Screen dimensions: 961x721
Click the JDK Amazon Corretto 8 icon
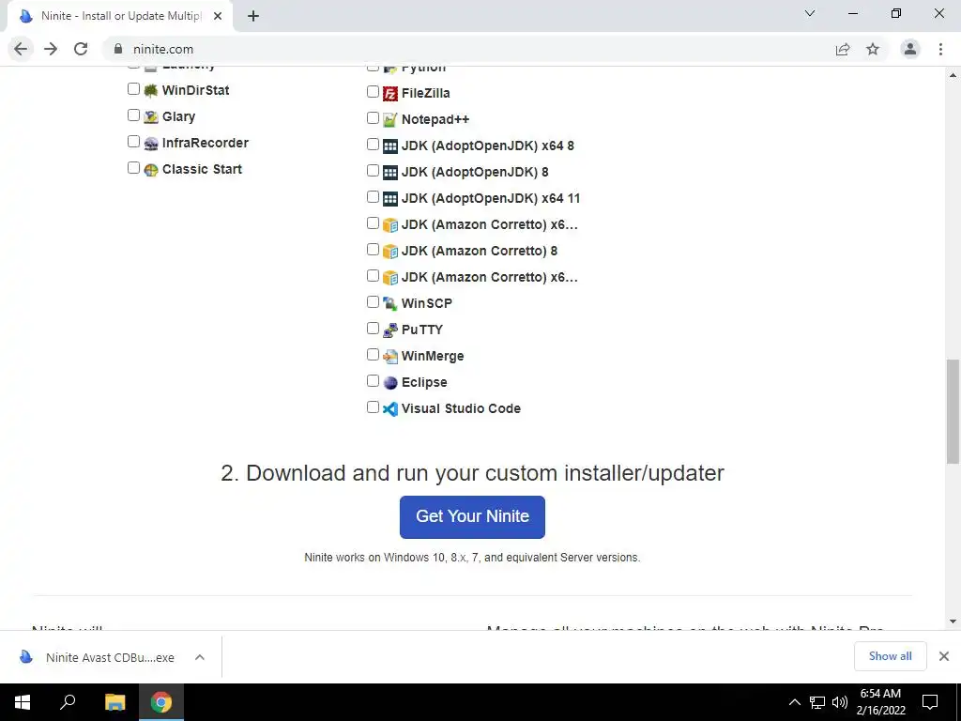pyautogui.click(x=390, y=252)
